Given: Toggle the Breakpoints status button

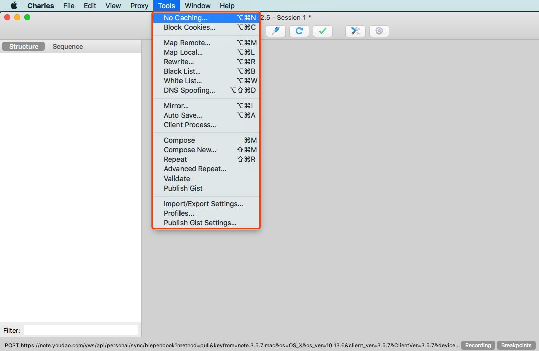Looking at the screenshot, I should [516, 345].
